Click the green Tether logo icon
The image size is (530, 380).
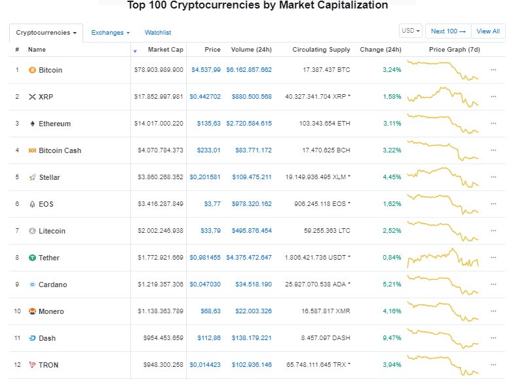pyautogui.click(x=32, y=258)
